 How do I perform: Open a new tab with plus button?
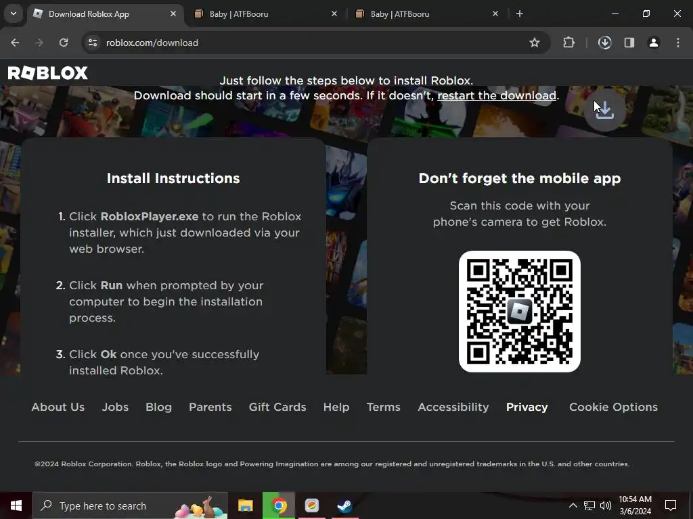[x=520, y=14]
